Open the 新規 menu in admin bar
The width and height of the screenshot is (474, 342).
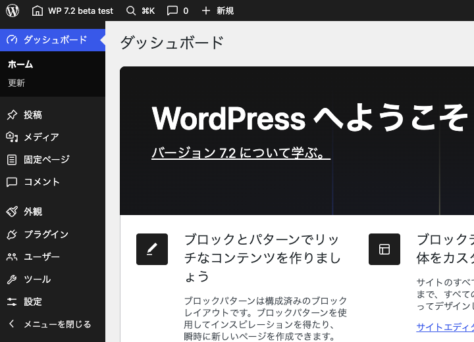point(225,11)
